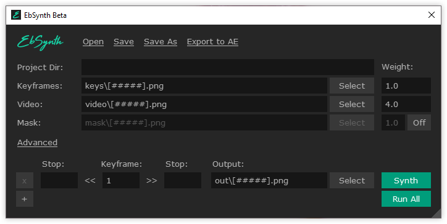This screenshot has height=224, width=447.
Task: Extend forward with >> arrows
Action: coord(152,180)
